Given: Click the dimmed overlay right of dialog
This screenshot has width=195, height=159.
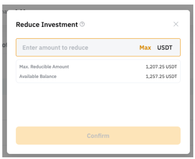Looking at the screenshot, I should [x=192, y=85].
